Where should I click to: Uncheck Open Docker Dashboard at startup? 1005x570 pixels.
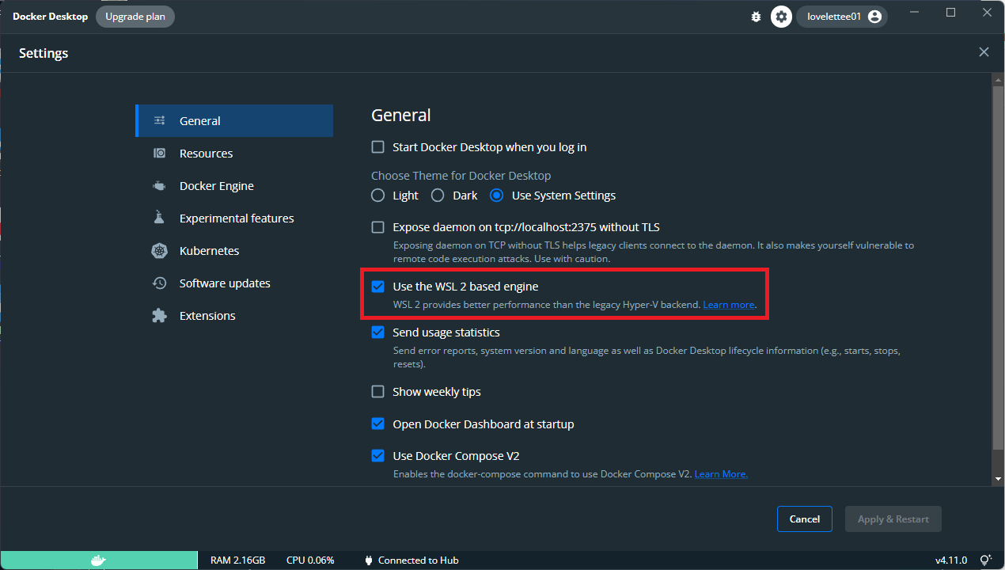(377, 424)
